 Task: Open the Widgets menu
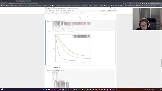(x=69, y=11)
